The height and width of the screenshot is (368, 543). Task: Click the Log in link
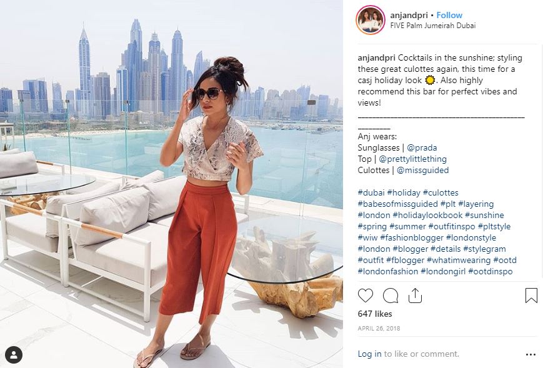point(369,354)
